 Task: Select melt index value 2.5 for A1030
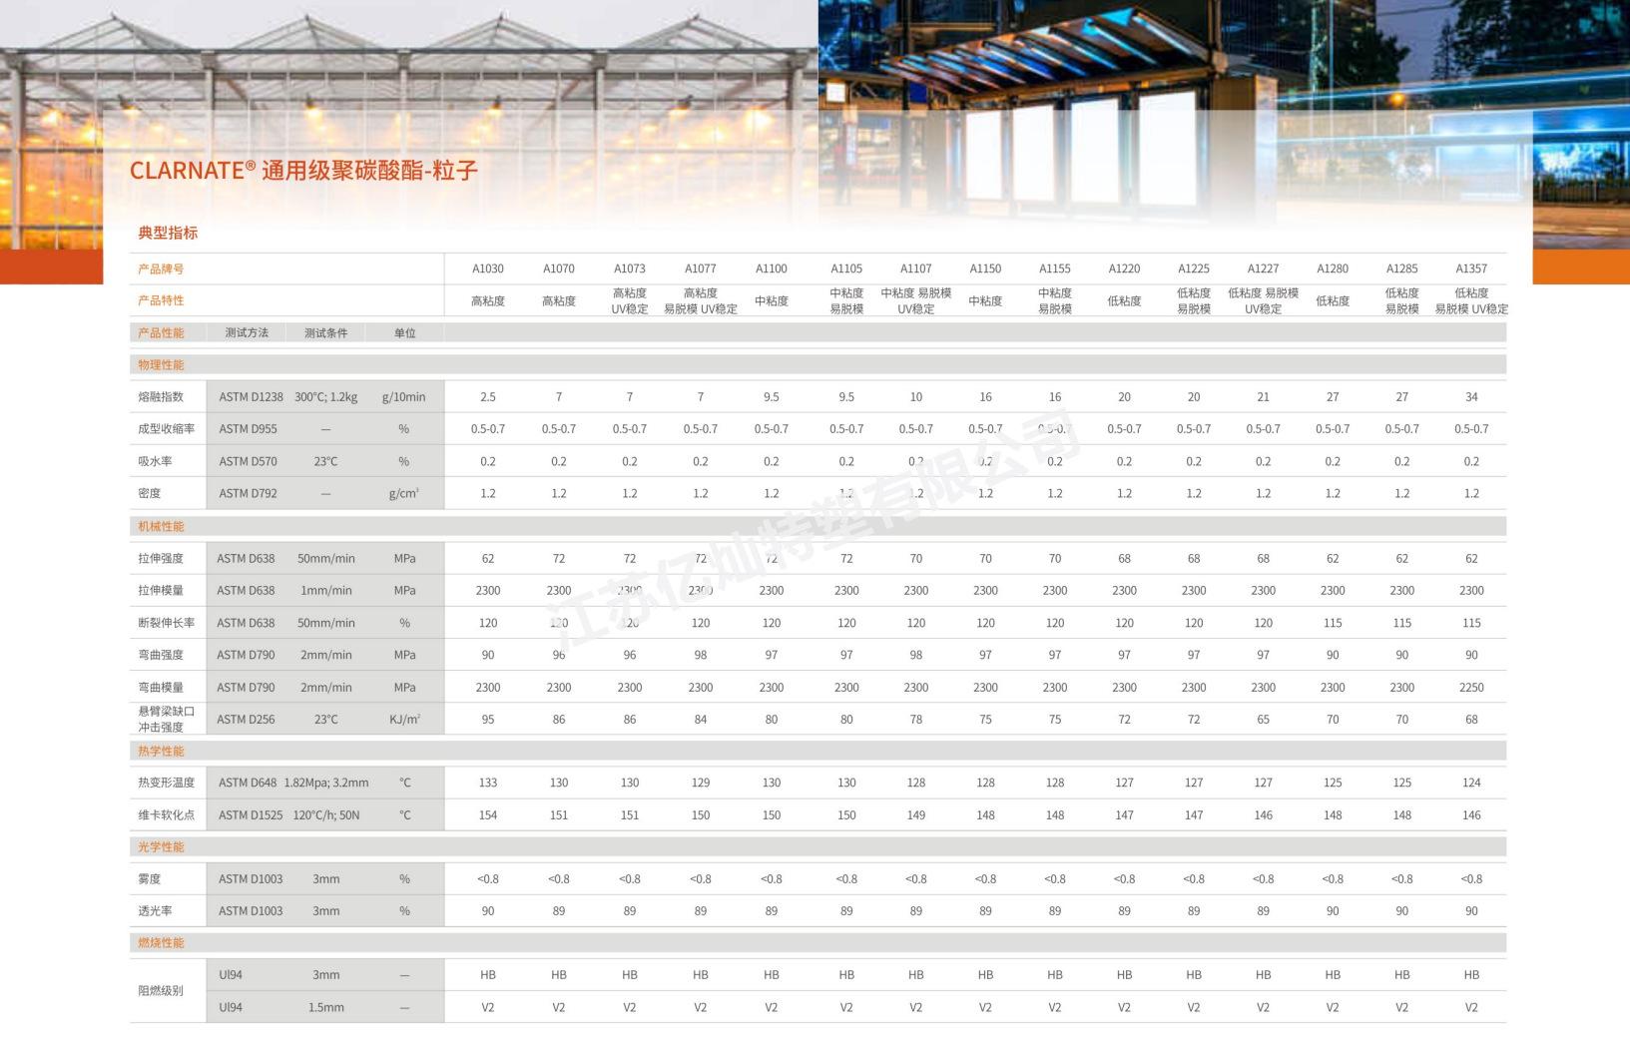point(488,397)
